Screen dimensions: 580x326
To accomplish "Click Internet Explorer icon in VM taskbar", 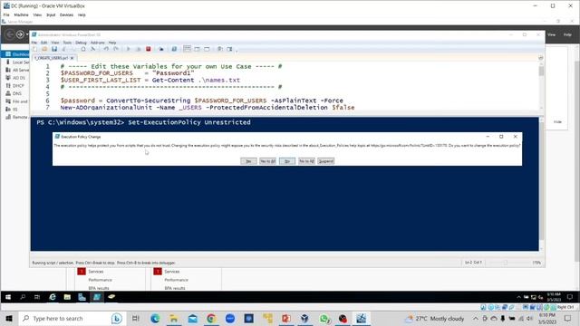I will click(53, 297).
